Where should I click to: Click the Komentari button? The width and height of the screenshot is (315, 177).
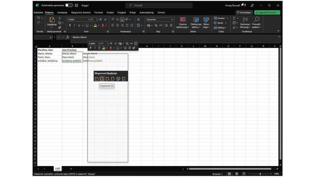(x=244, y=13)
